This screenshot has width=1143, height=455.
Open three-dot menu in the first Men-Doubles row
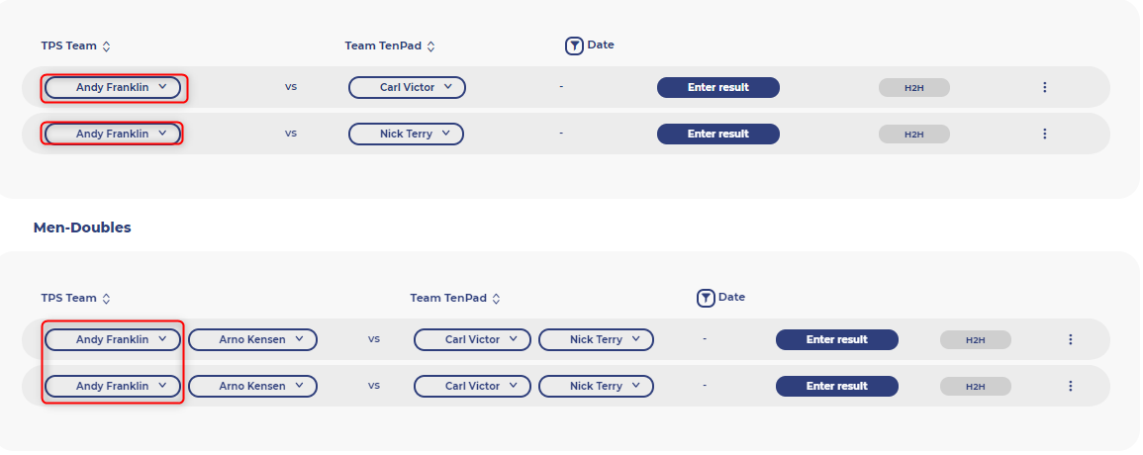tap(1070, 339)
